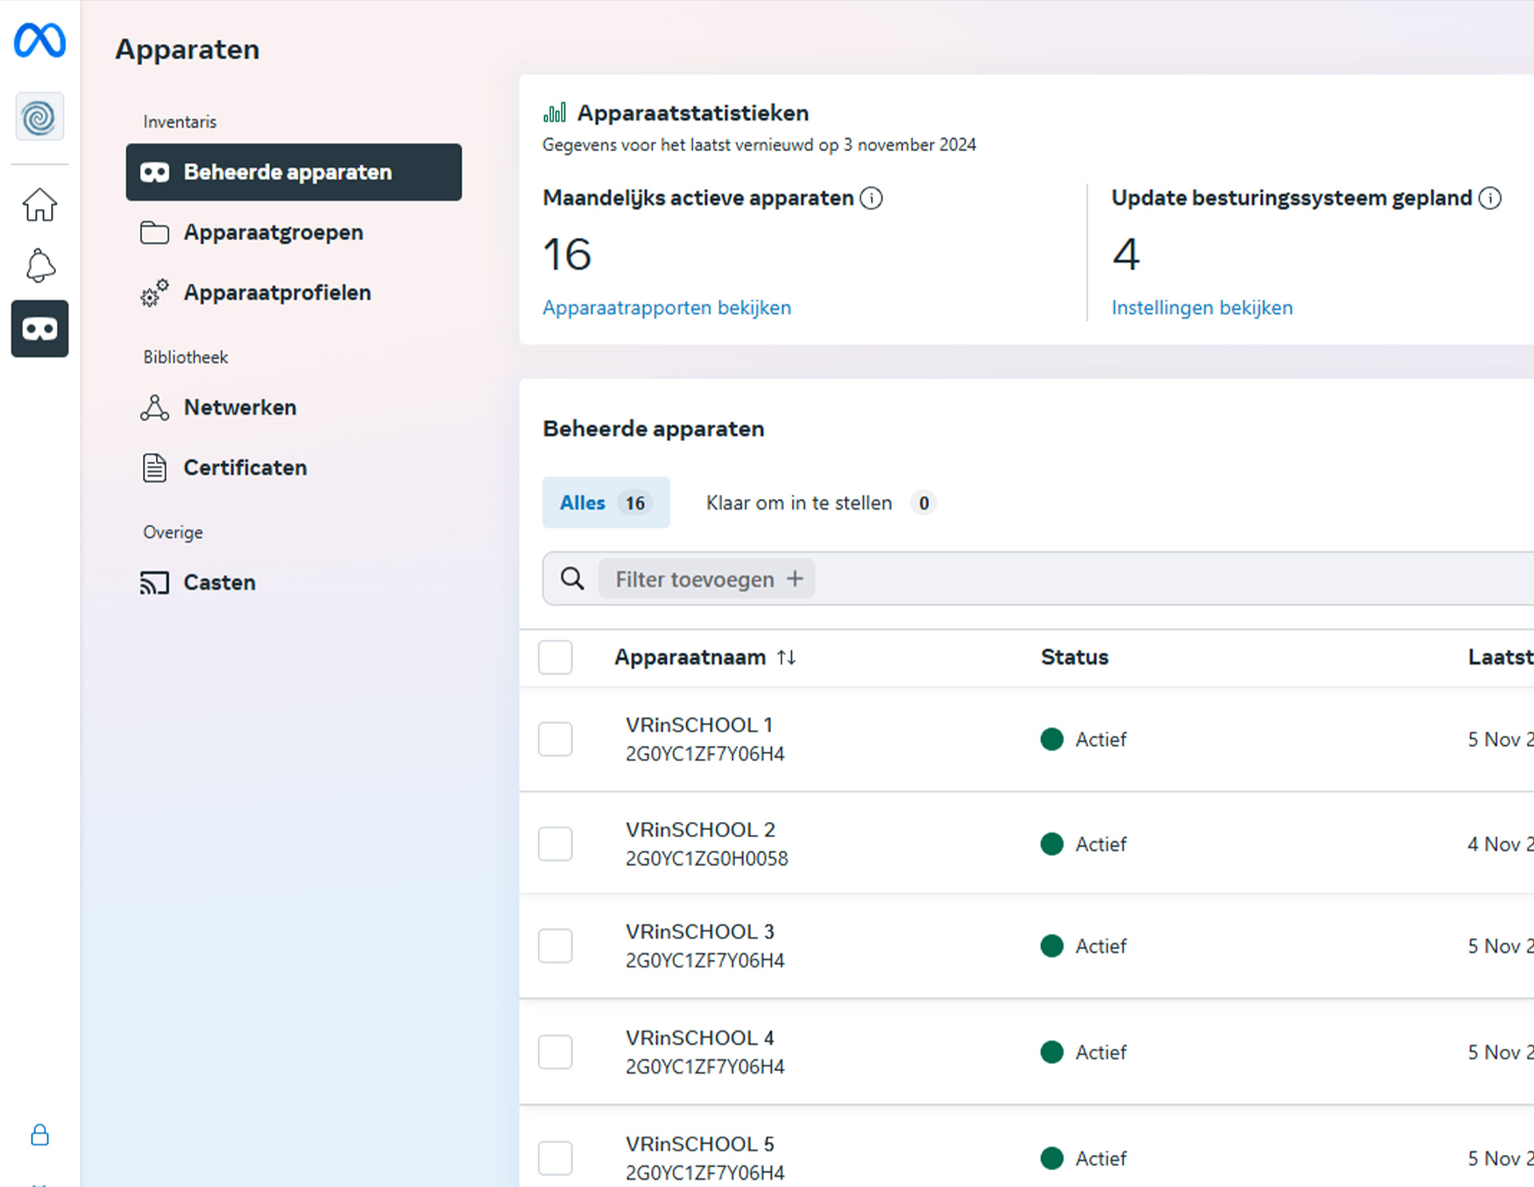Click Apparaatrapporten bekijken link

(666, 308)
